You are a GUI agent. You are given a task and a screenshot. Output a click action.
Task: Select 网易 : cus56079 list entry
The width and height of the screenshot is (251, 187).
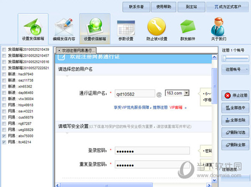[20, 117]
